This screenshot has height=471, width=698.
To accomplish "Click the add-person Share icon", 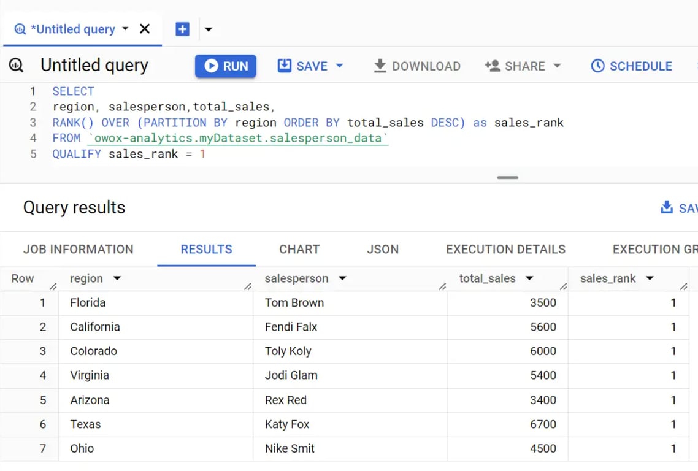I will pos(493,66).
